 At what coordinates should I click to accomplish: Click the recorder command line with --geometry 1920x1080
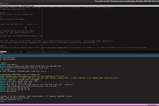pyautogui.click(x=36, y=96)
